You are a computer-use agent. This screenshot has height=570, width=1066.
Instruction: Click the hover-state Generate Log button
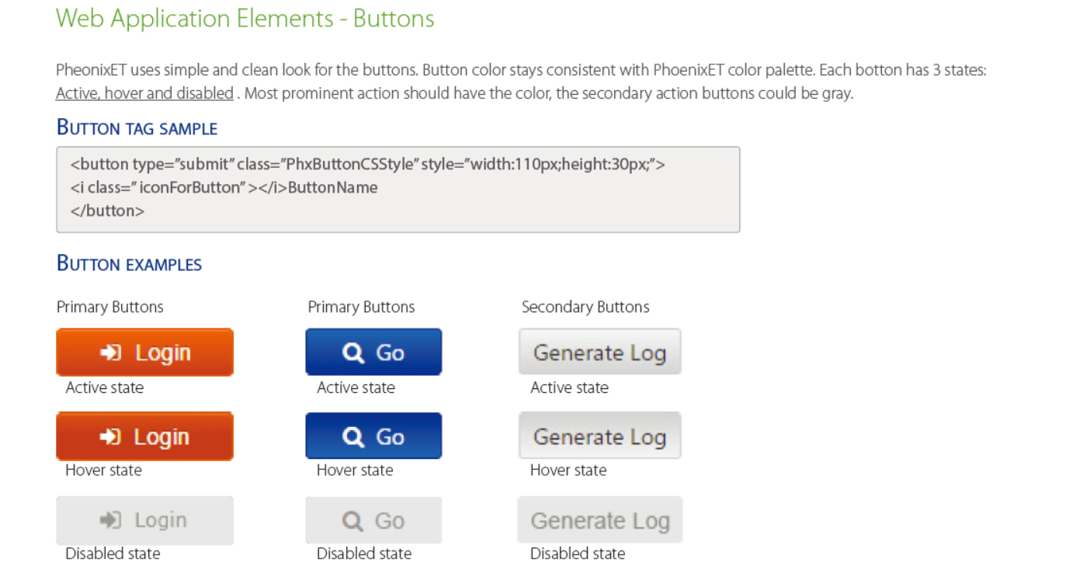(x=599, y=436)
